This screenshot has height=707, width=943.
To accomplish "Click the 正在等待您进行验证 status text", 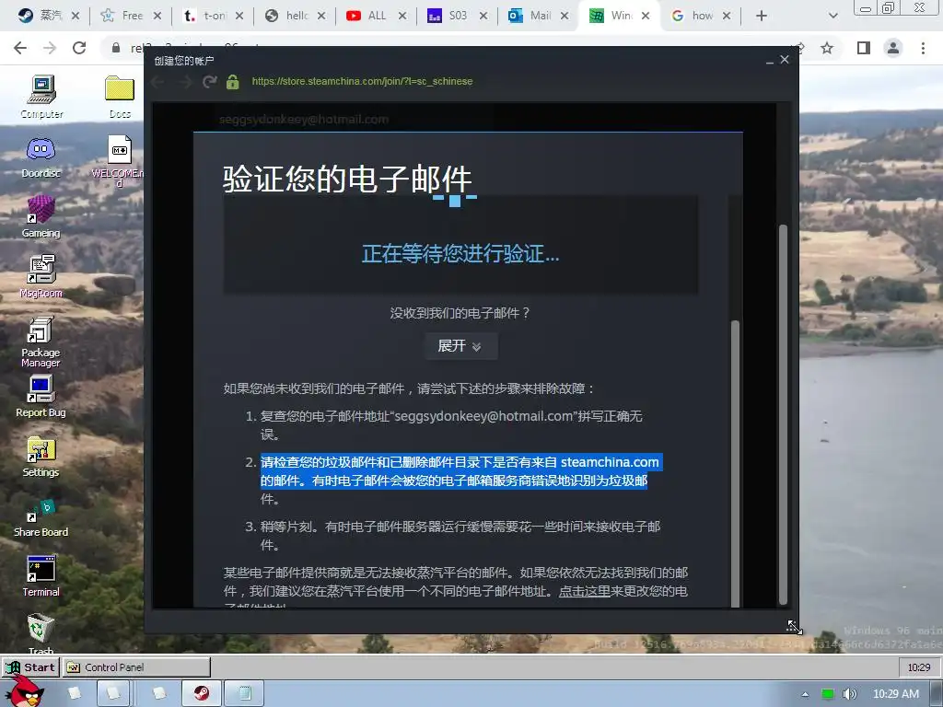I will [460, 254].
